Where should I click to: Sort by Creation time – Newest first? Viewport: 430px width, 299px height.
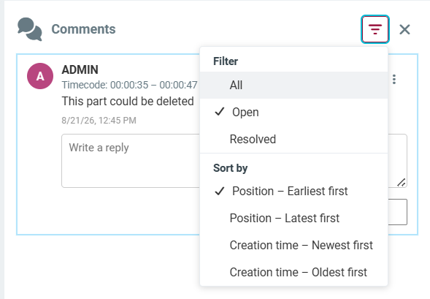click(x=293, y=245)
